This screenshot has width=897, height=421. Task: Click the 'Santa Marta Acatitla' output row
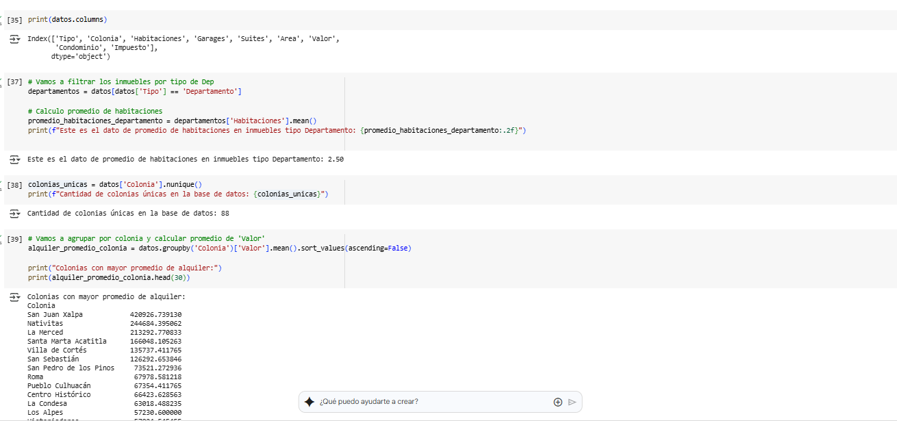(104, 342)
